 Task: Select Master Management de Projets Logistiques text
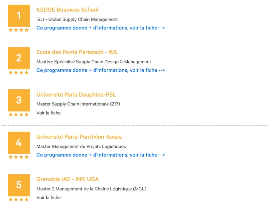click(x=81, y=146)
